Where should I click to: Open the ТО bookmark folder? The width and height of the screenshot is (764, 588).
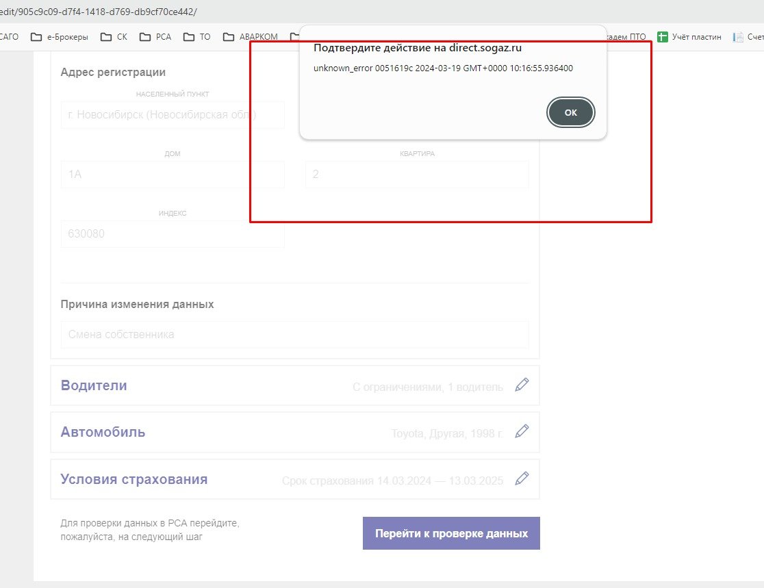click(x=197, y=37)
